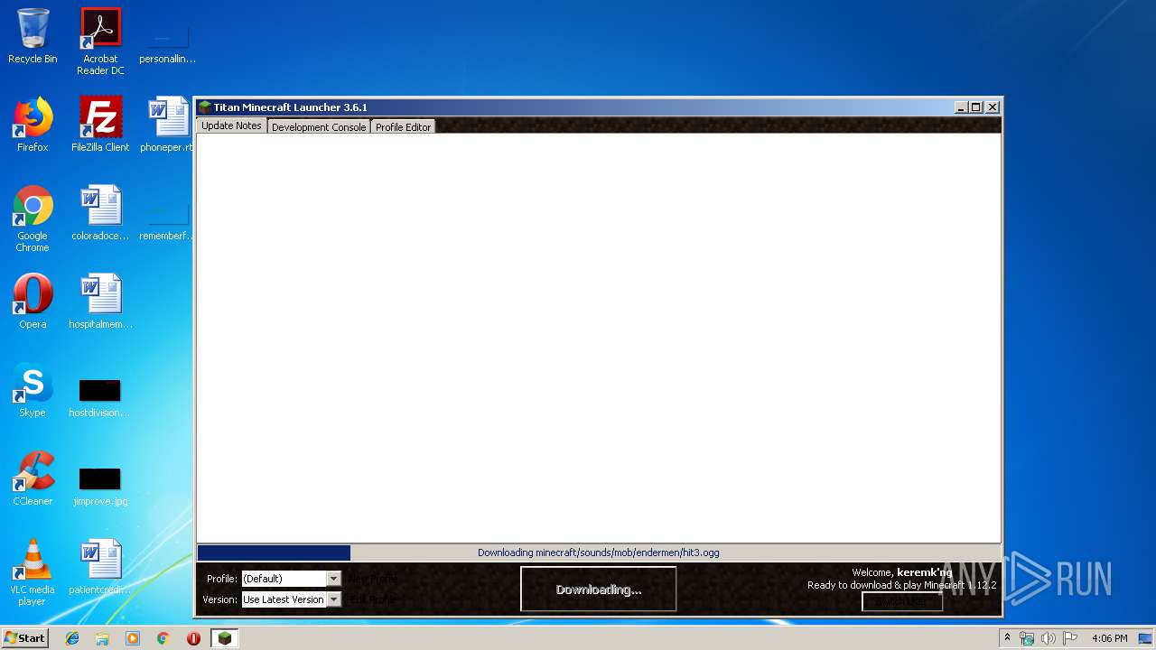Open the VLC media player shortcut

coord(33,572)
